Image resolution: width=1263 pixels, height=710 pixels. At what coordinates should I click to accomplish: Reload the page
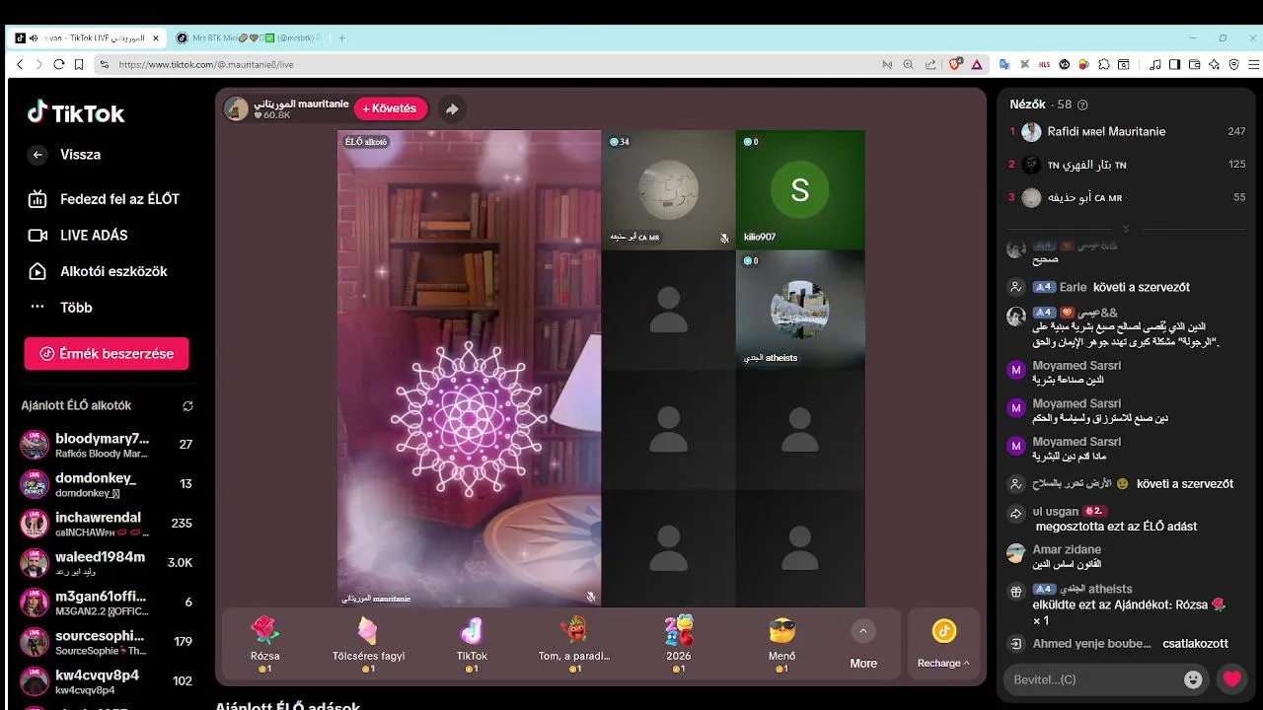click(59, 64)
